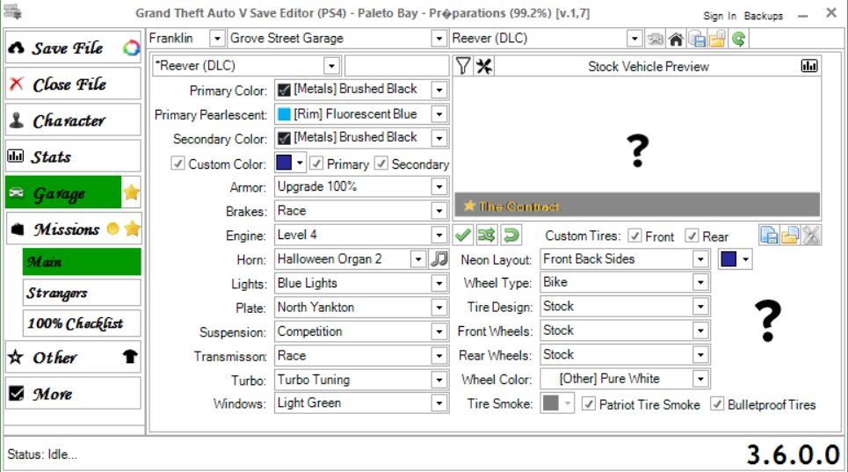Expand the Primary Pearlescent Fluorescent Blue dropdown
Screen dimensions: 848x472
click(439, 114)
